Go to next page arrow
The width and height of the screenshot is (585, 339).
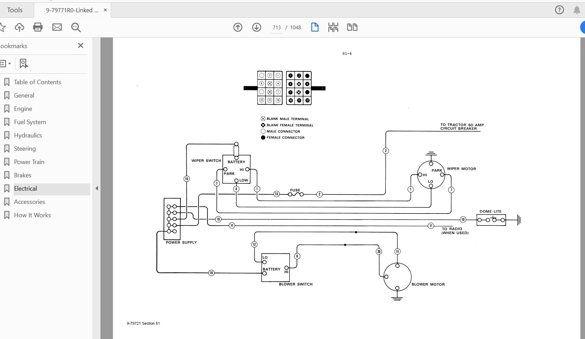(257, 27)
